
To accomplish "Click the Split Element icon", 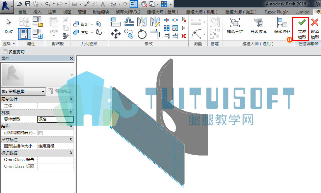I will (x=167, y=20).
